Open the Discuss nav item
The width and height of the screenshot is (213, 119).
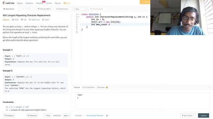58,3
